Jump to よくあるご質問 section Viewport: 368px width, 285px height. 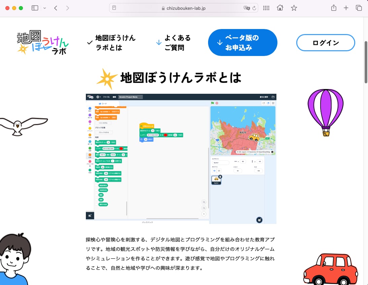[173, 43]
